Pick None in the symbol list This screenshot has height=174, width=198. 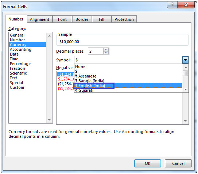[x=128, y=67]
